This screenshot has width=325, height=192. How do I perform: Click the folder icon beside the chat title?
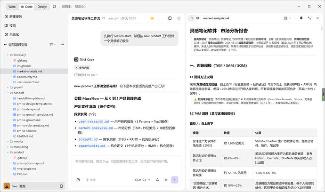click(x=104, y=18)
